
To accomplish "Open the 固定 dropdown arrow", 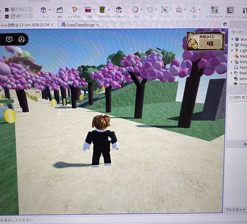I will click(x=199, y=9).
